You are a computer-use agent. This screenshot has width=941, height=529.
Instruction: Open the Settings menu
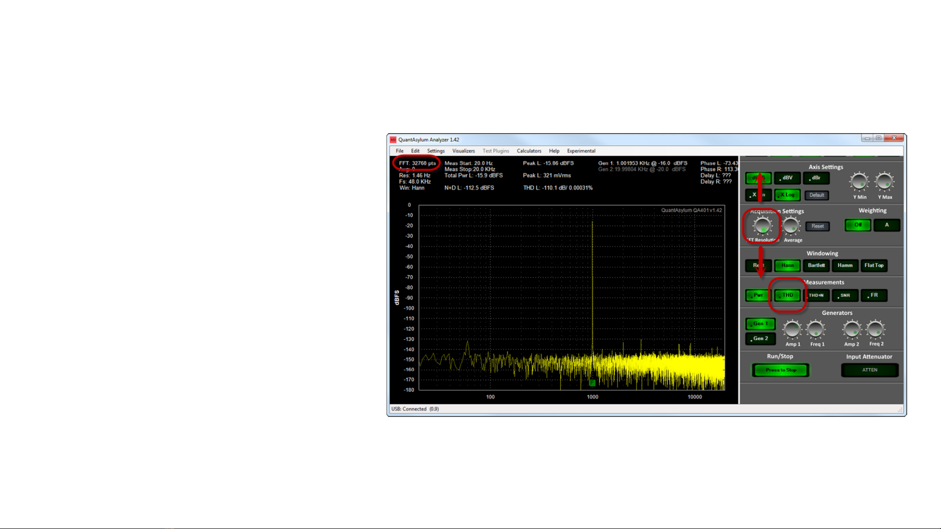pos(435,151)
